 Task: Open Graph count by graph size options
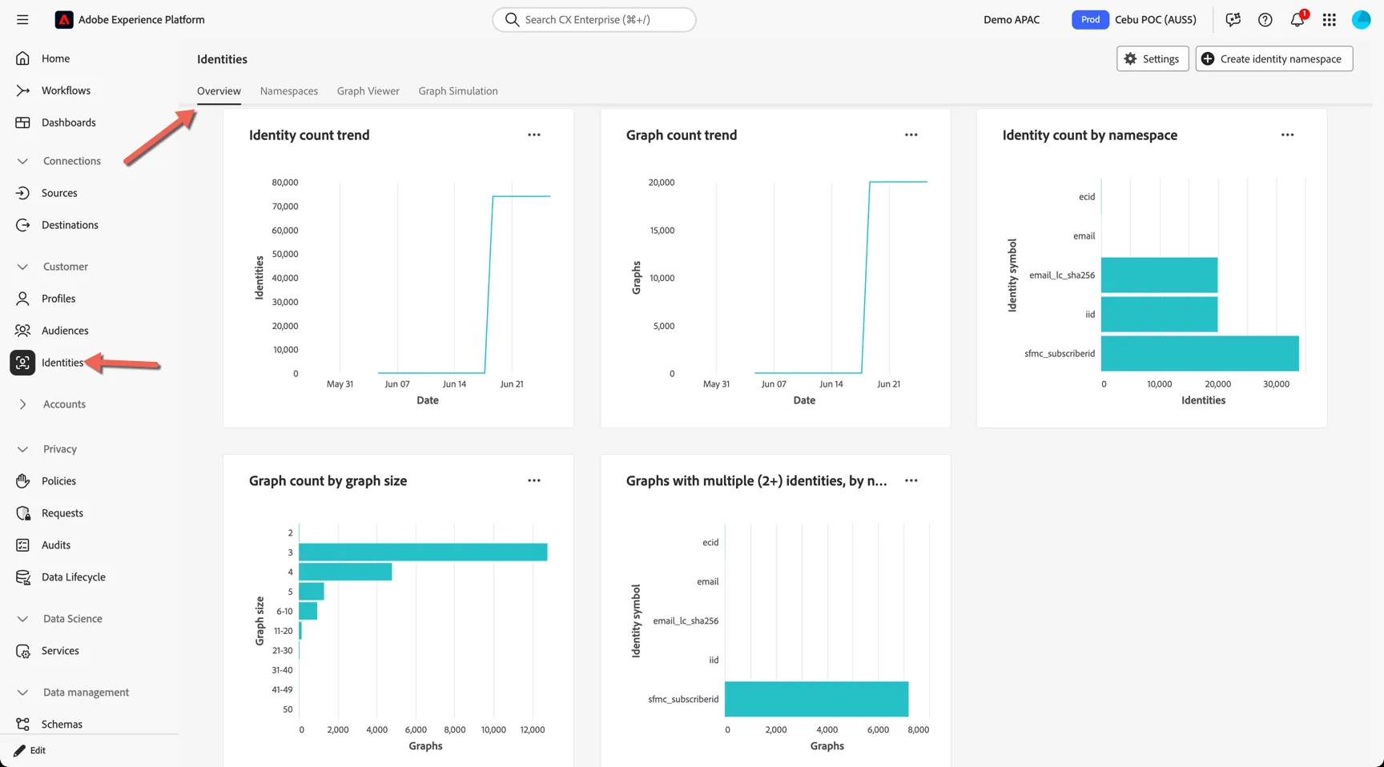point(534,480)
